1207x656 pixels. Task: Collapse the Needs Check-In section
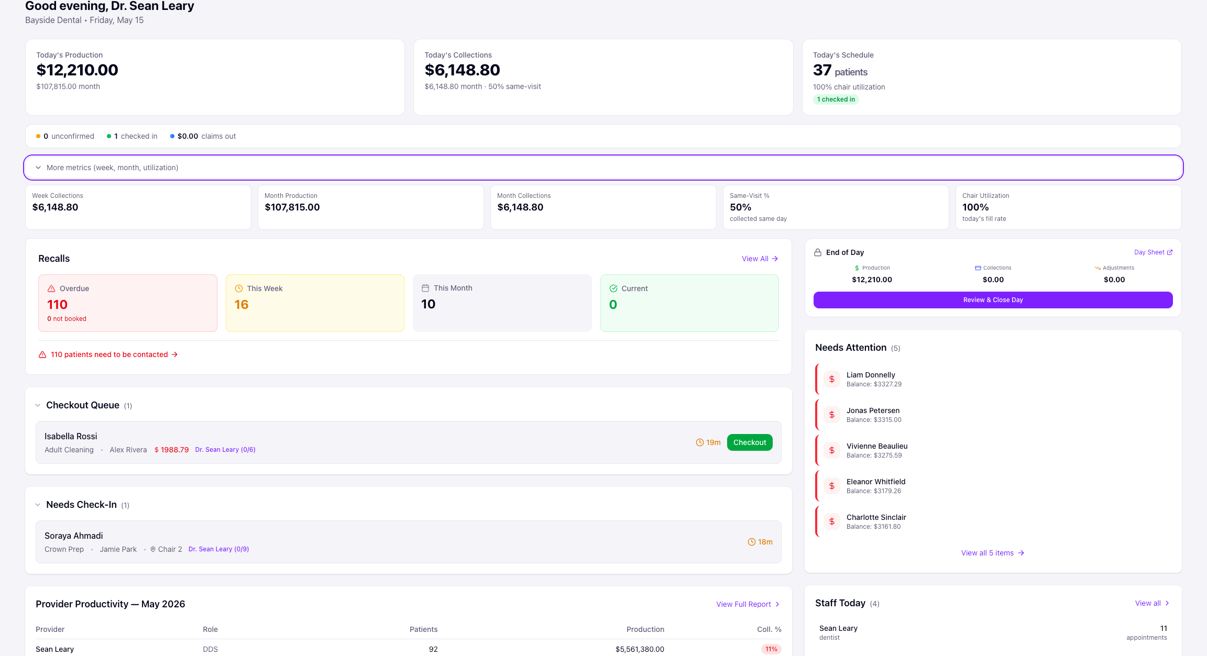click(x=38, y=505)
